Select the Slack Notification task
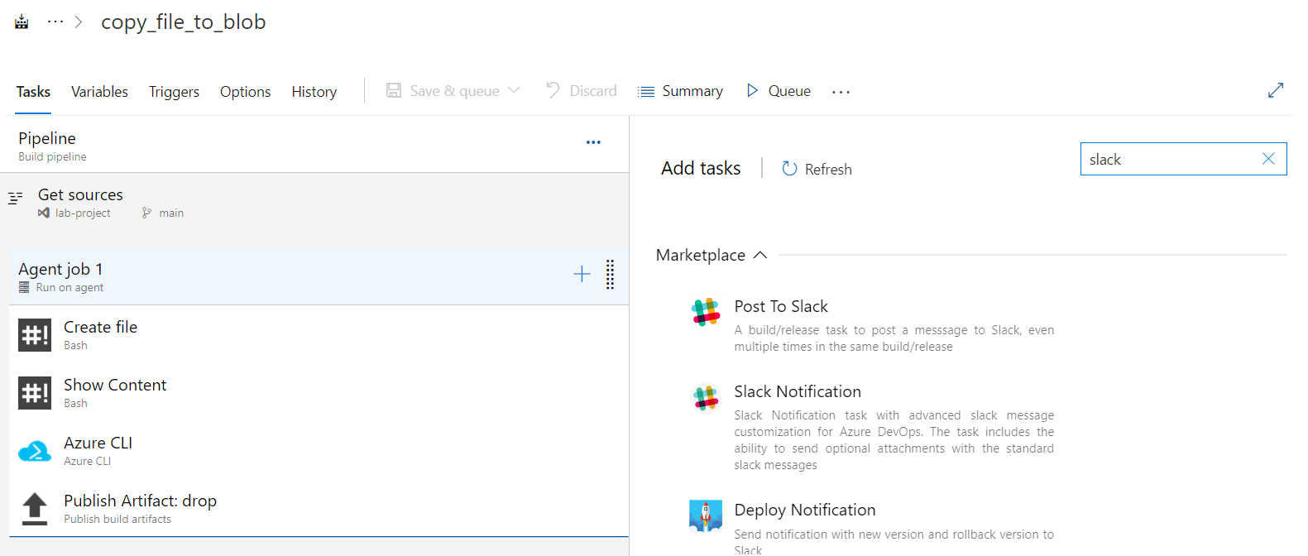Image resolution: width=1308 pixels, height=556 pixels. [873, 427]
